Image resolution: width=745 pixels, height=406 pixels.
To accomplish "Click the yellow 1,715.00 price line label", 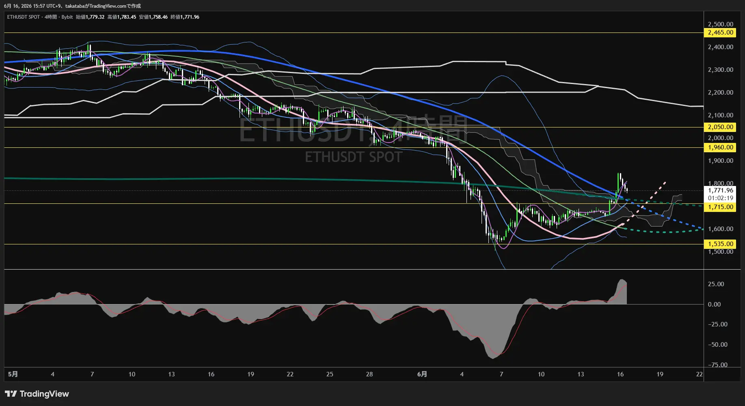I will (x=720, y=207).
